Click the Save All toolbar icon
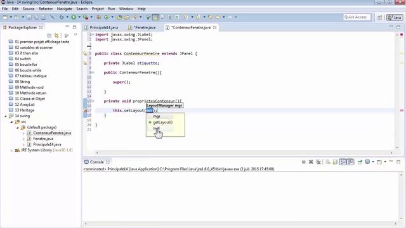 36,17
